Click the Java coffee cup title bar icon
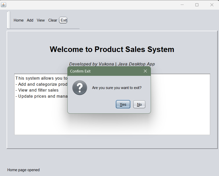Screen dimensions: 219x176 coord(4,5)
